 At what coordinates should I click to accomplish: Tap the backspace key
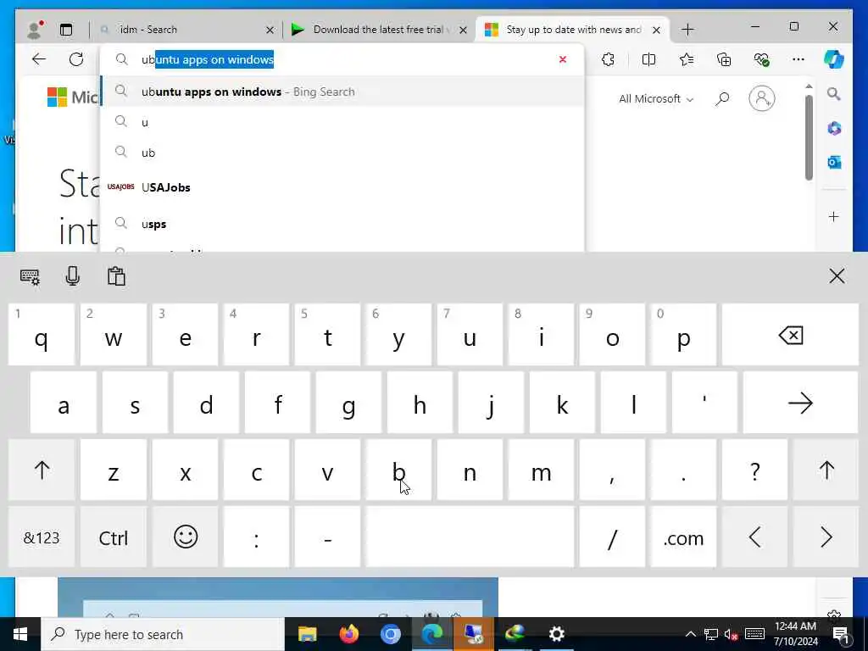[791, 334]
